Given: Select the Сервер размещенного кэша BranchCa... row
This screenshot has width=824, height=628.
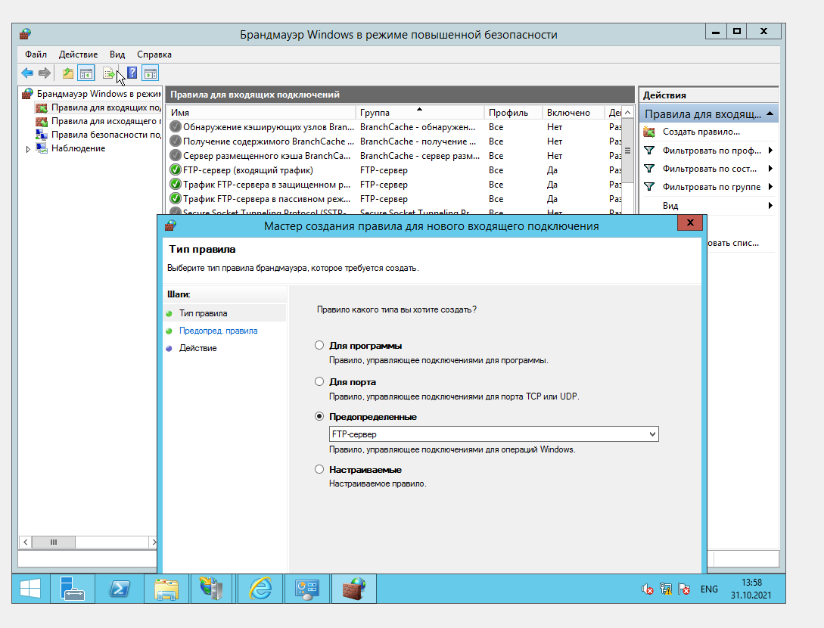Looking at the screenshot, I should (394, 156).
